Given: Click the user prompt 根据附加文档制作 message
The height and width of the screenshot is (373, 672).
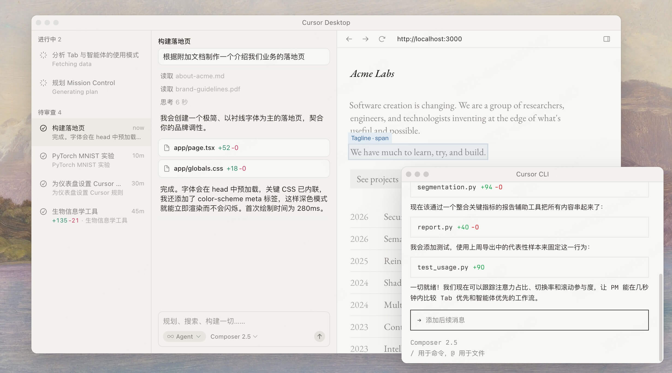Looking at the screenshot, I should 244,57.
